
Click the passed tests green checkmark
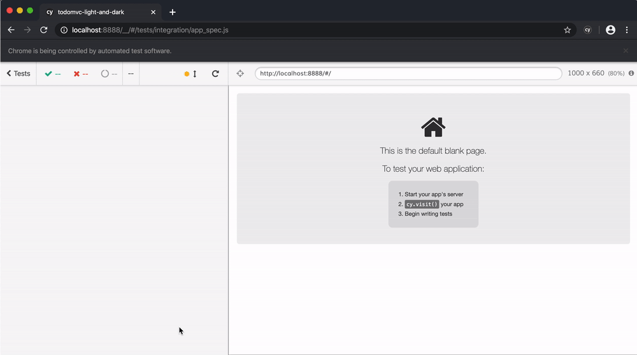(x=48, y=74)
